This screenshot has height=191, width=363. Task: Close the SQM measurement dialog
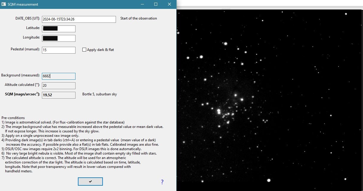169,4
